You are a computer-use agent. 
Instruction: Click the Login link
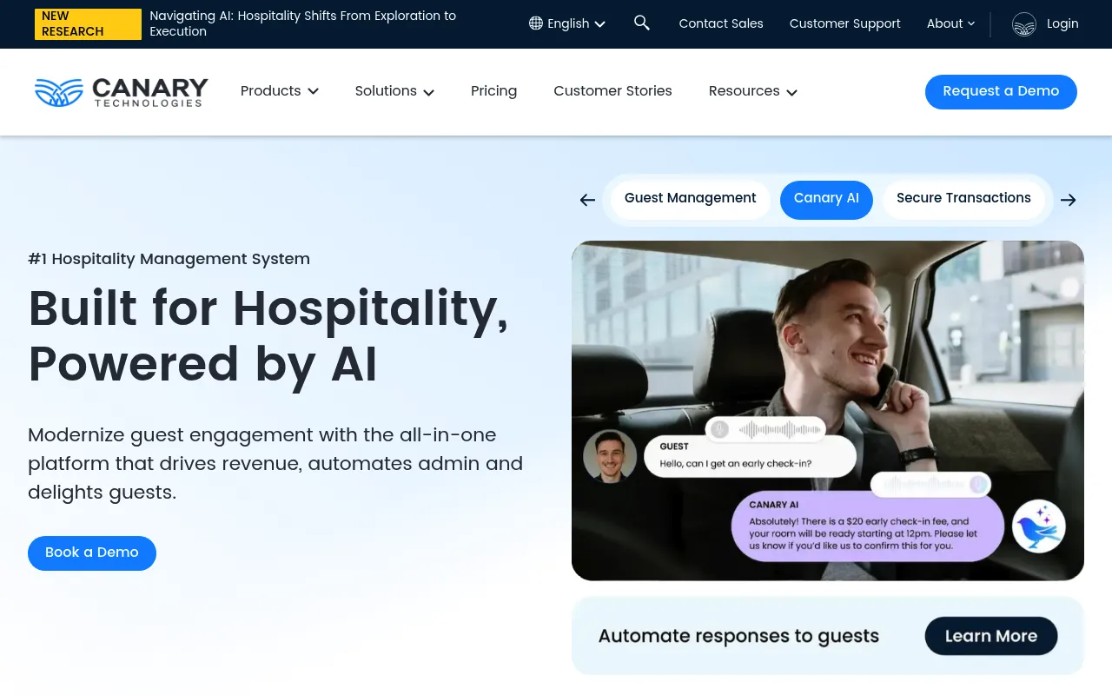click(x=1062, y=23)
